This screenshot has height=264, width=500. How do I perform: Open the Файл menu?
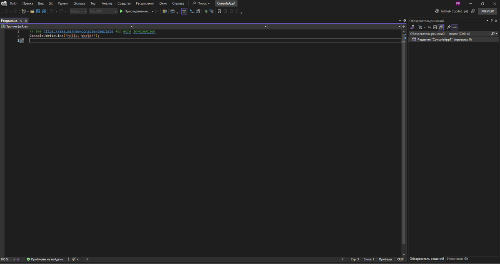13,3
